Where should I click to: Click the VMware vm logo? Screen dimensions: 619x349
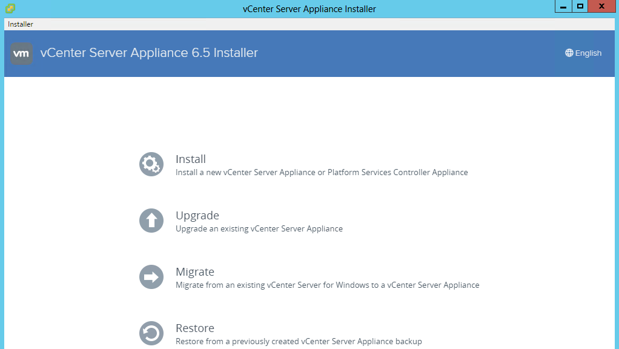(21, 53)
